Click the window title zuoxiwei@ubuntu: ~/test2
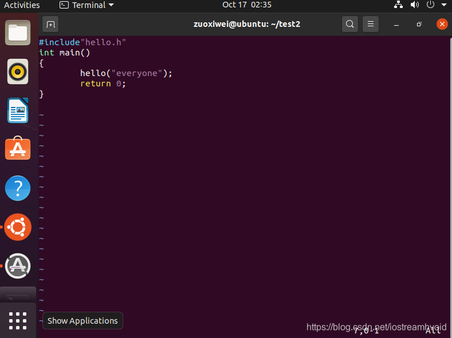This screenshot has height=338, width=452. [x=247, y=24]
